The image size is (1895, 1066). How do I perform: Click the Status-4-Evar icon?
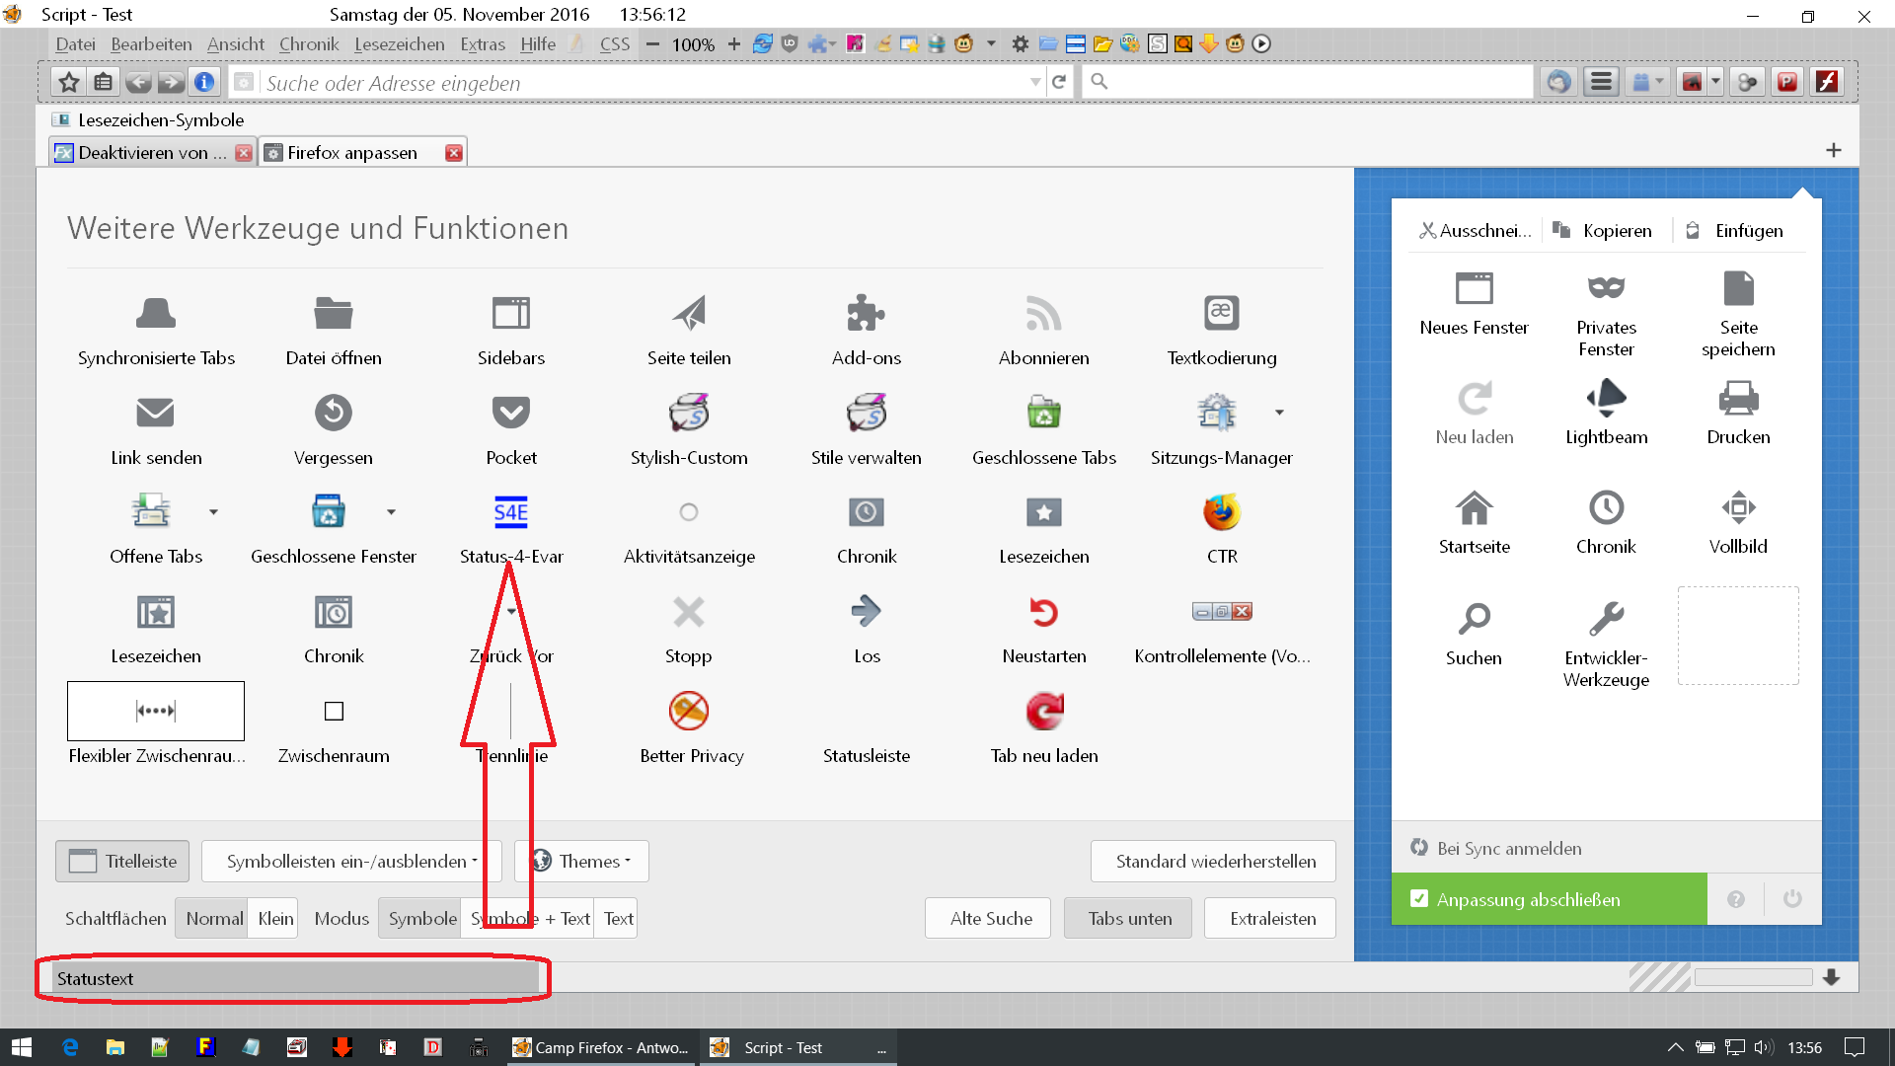[511, 512]
